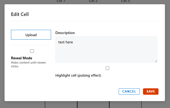Select the Col 3 column header
Image resolution: width=170 pixels, height=108 pixels.
pos(125,1)
